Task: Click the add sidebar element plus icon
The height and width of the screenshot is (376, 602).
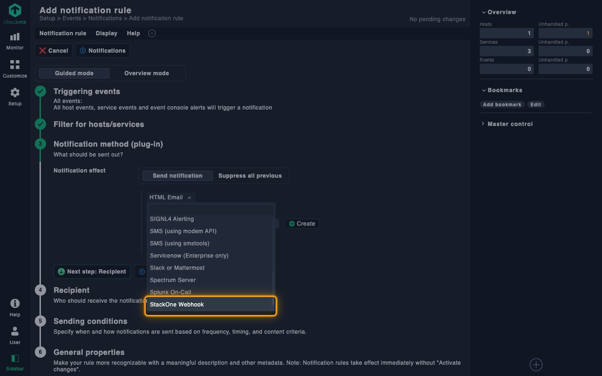Action: coord(536,364)
